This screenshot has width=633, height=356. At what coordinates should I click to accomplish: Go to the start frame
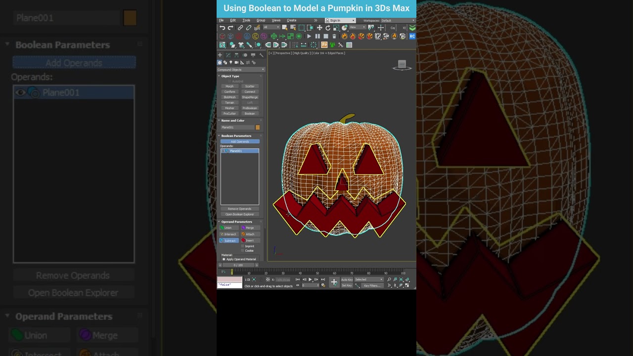pyautogui.click(x=298, y=279)
